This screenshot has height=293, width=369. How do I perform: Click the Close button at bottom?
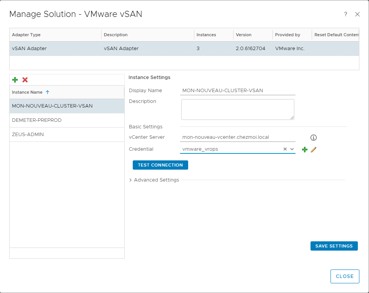click(344, 276)
